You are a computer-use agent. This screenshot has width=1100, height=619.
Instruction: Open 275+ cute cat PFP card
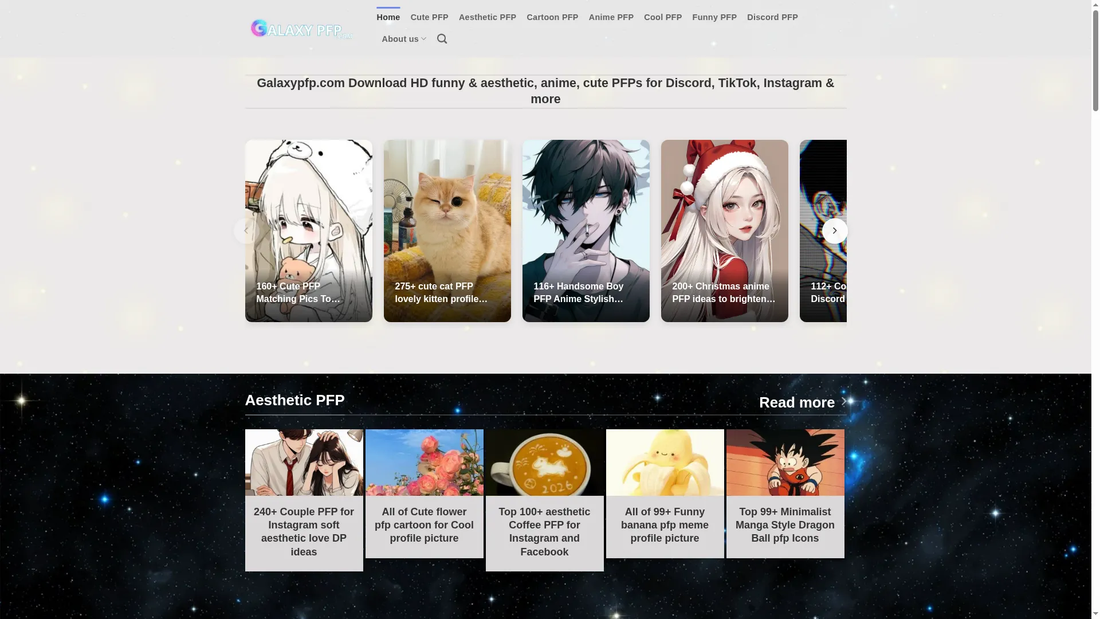click(447, 231)
